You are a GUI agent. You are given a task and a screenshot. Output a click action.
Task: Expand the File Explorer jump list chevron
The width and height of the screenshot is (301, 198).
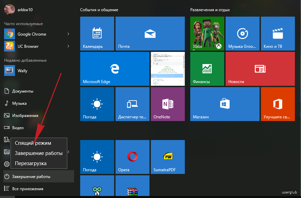[69, 152]
